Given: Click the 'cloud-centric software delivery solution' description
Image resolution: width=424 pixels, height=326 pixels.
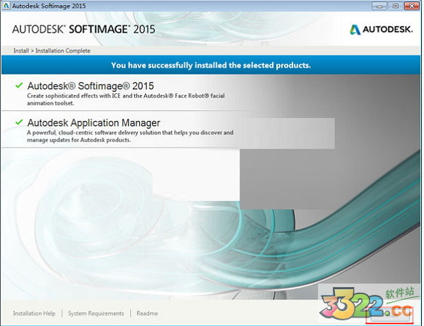Looking at the screenshot, I should tap(130, 136).
